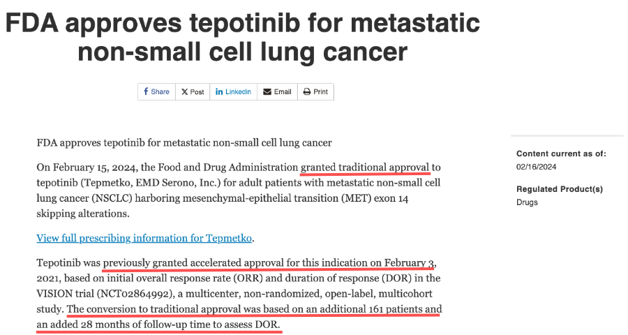Select the 02/16/2024 date text
628x335 pixels.
pyautogui.click(x=537, y=167)
